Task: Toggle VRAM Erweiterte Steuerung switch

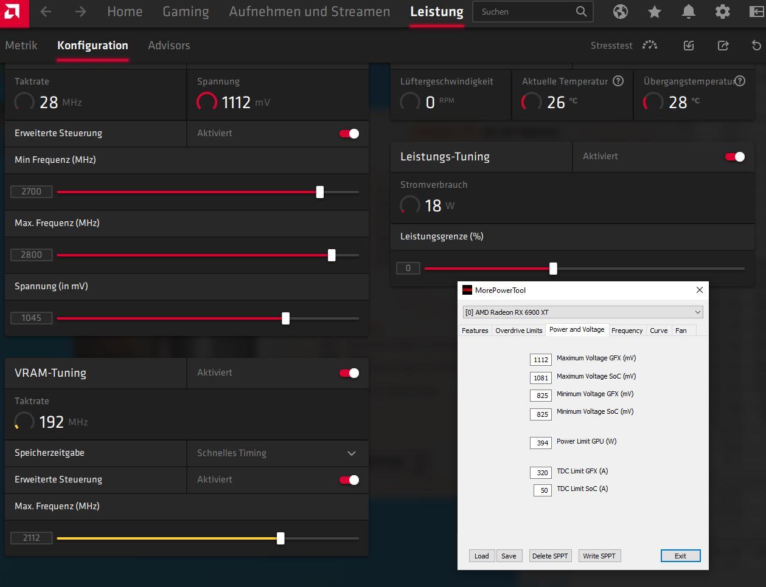Action: (349, 480)
